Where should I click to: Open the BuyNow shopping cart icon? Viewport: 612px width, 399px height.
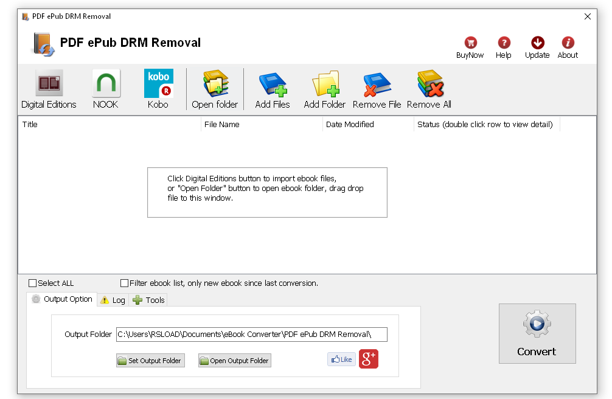pos(469,43)
